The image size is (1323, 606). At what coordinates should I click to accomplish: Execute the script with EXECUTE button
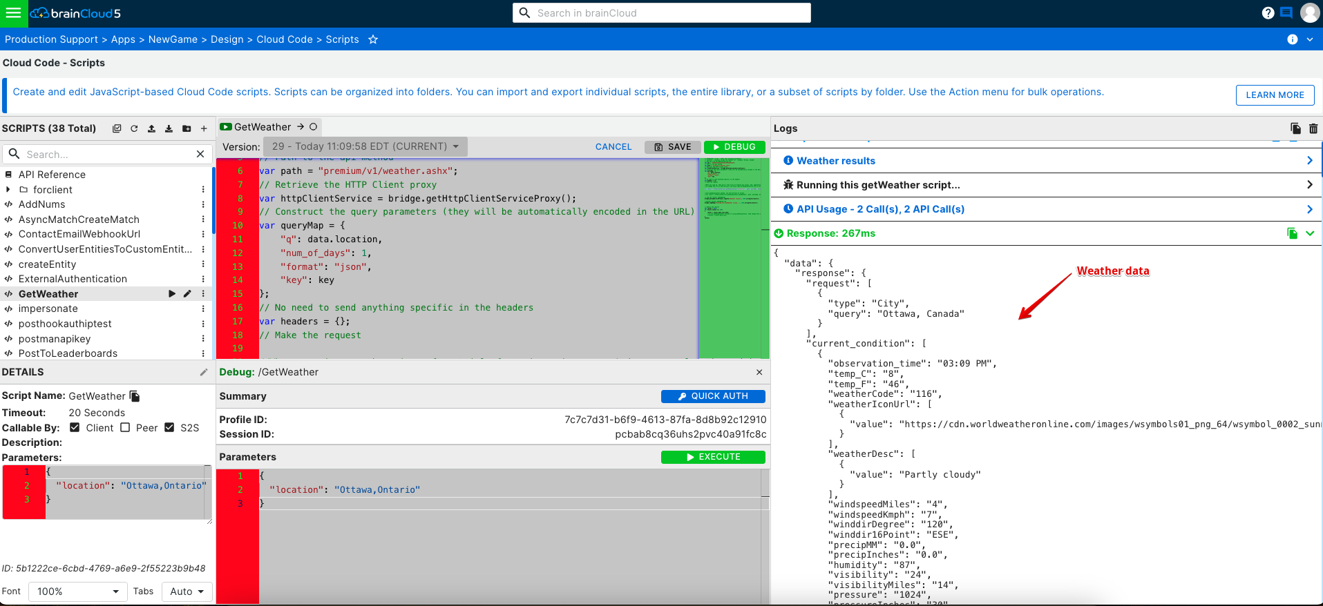click(713, 457)
